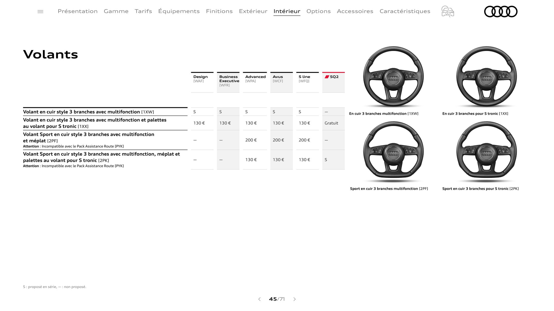Select the Business Executive [WFR] column header

tap(228, 82)
